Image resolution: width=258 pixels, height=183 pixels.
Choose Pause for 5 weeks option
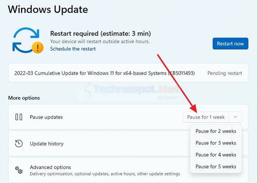pyautogui.click(x=216, y=166)
